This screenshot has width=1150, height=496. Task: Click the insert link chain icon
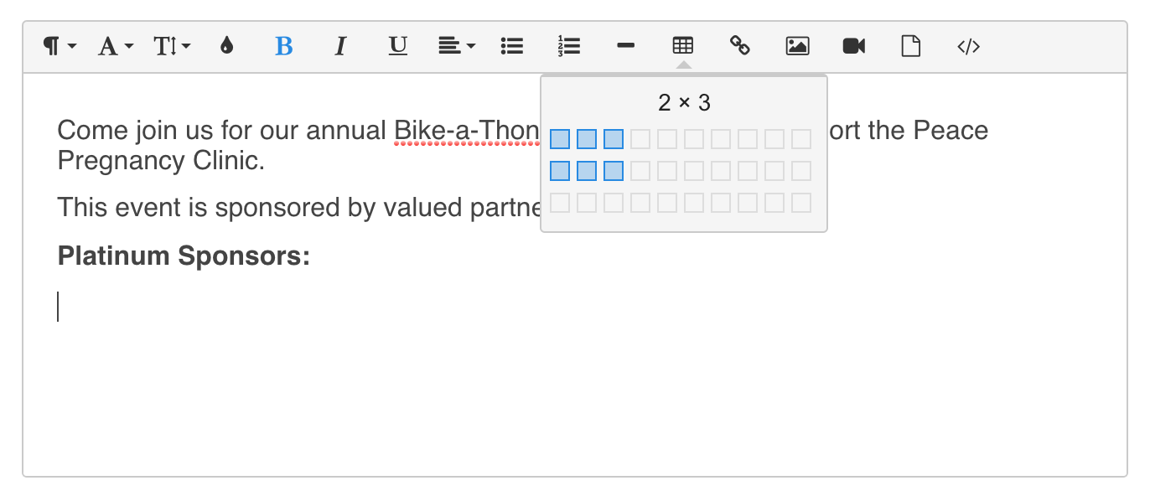(x=740, y=47)
